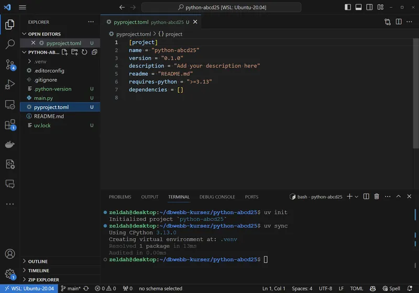Open .editorconfig file in explorer
Screen dimensions: 419x293
click(60, 71)
